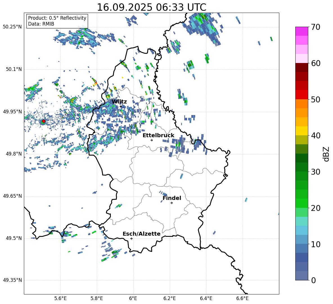This screenshot has height=304, width=333.
Task: Click the 49.5°N latitude label
Action: click(x=14, y=238)
